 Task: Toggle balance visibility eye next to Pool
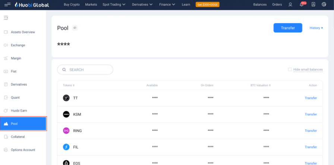[75, 28]
